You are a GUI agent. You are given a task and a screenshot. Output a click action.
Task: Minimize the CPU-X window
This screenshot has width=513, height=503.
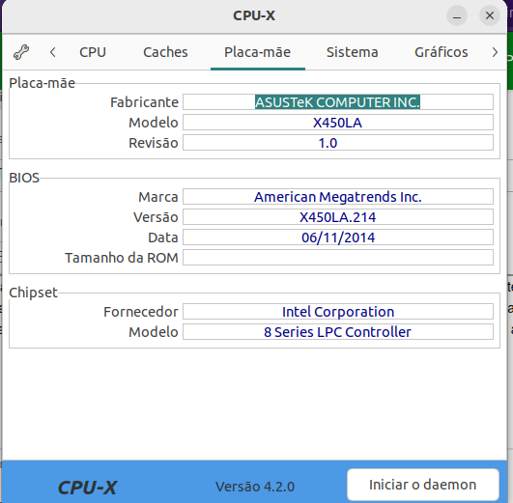457,15
